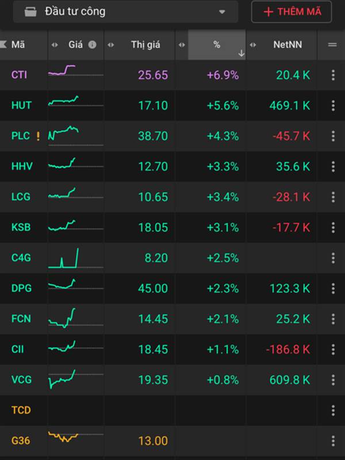Open the Đầu tư công watchlist dropdown
This screenshot has height=460, width=345.
pos(222,11)
